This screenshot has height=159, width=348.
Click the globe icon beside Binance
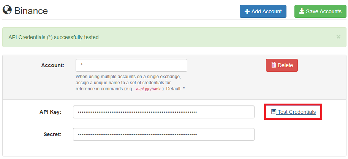click(x=7, y=10)
